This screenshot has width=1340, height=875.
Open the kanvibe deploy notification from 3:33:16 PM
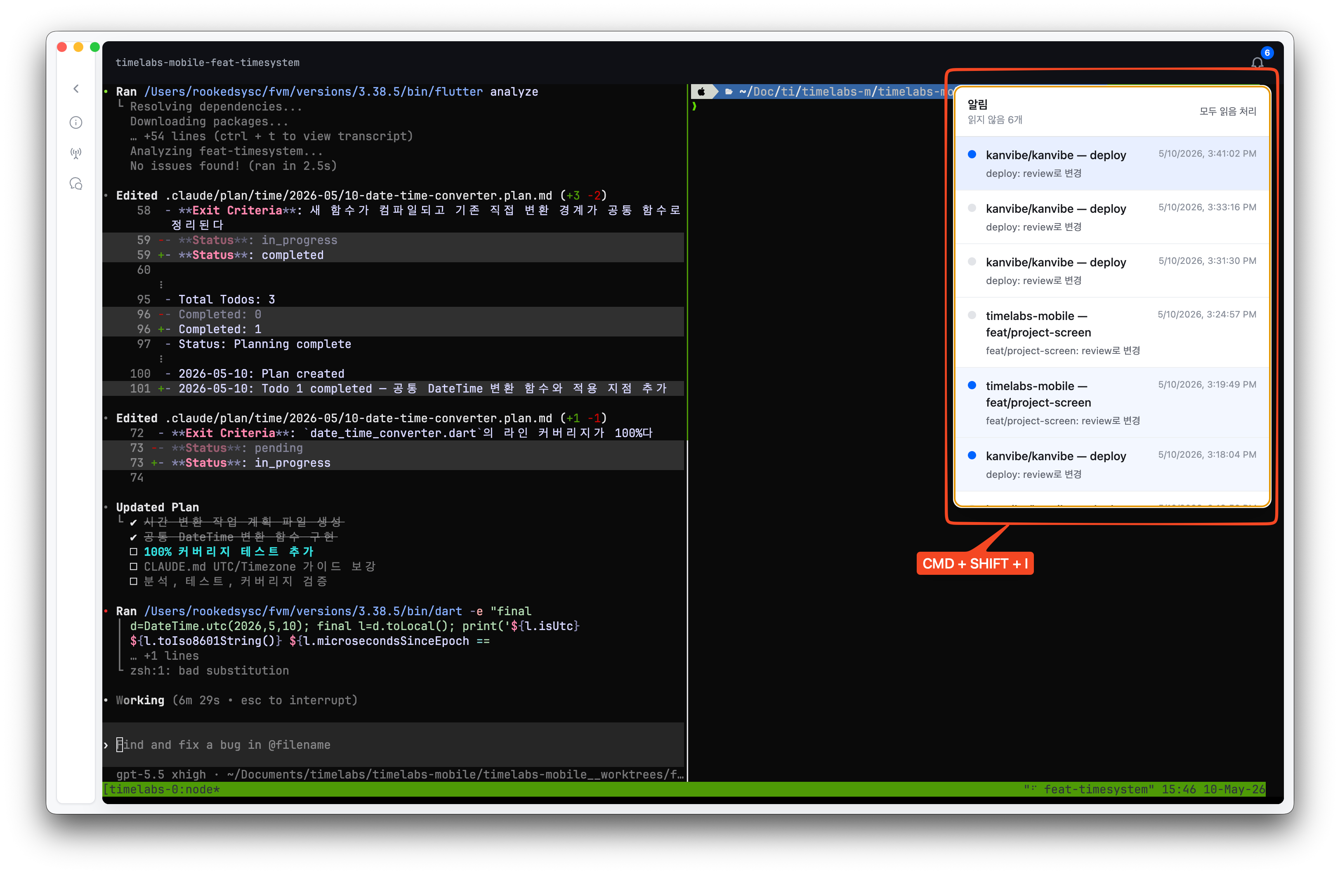tap(1112, 217)
